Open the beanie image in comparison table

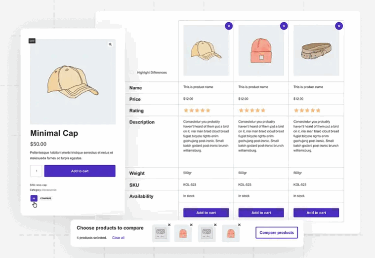pos(261,50)
